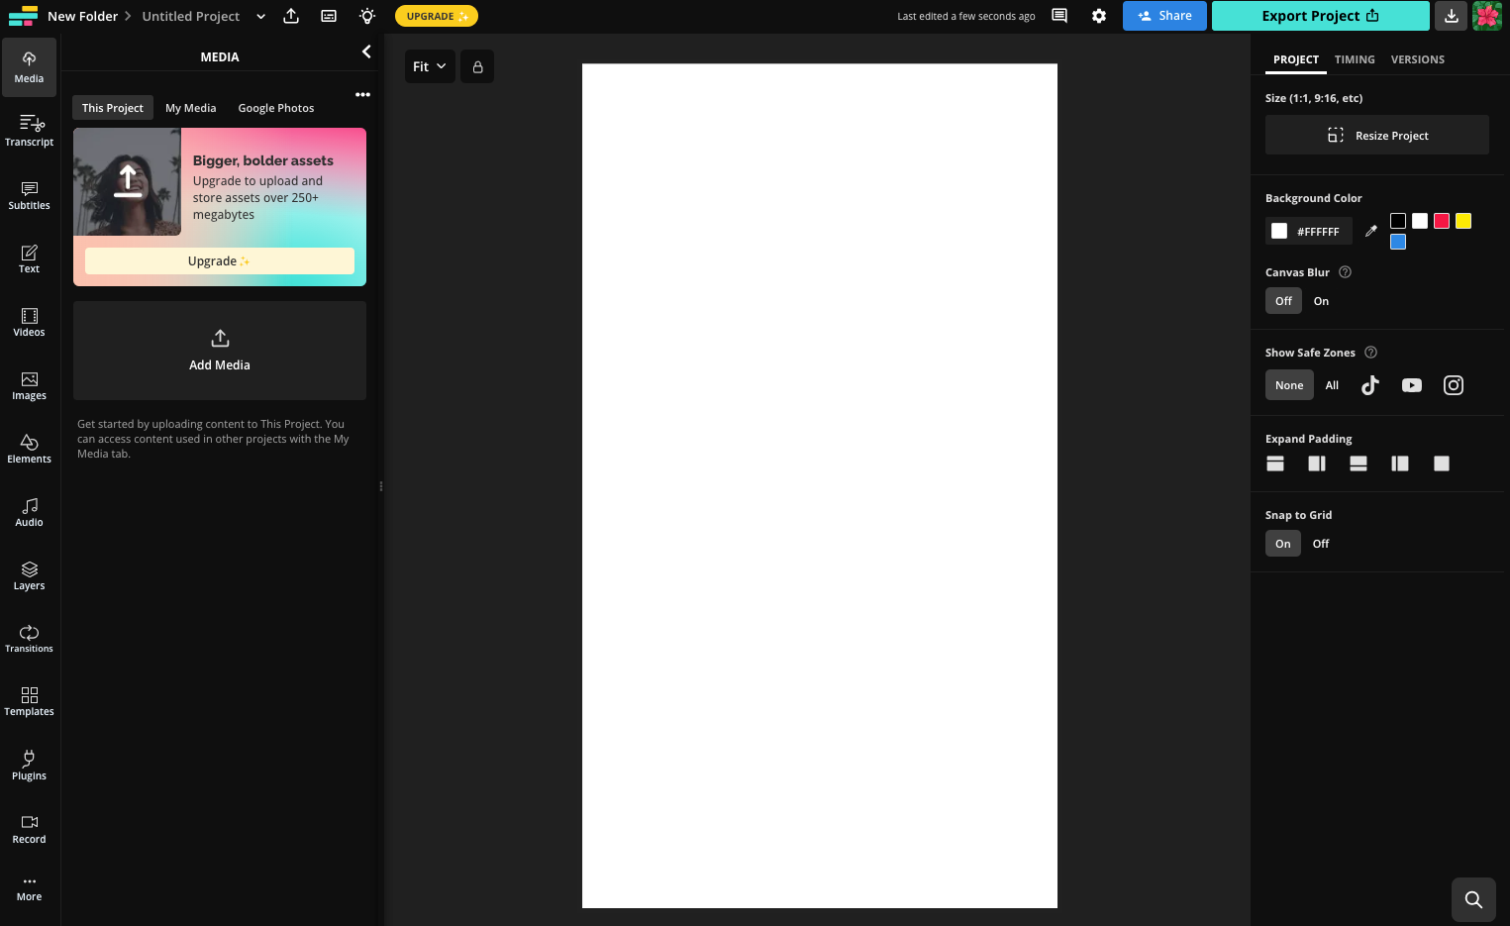Viewport: 1510px width, 926px height.
Task: Show TikTok safe zone
Action: tap(1370, 385)
